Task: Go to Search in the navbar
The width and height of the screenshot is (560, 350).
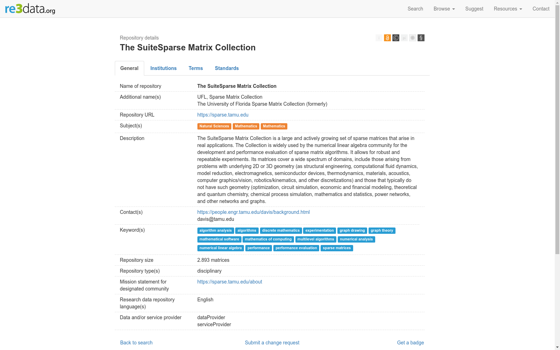Action: pyautogui.click(x=415, y=9)
